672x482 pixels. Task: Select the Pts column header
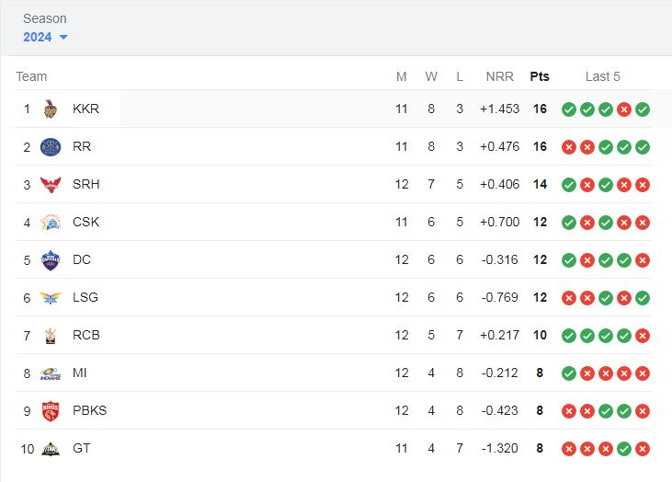pyautogui.click(x=540, y=76)
